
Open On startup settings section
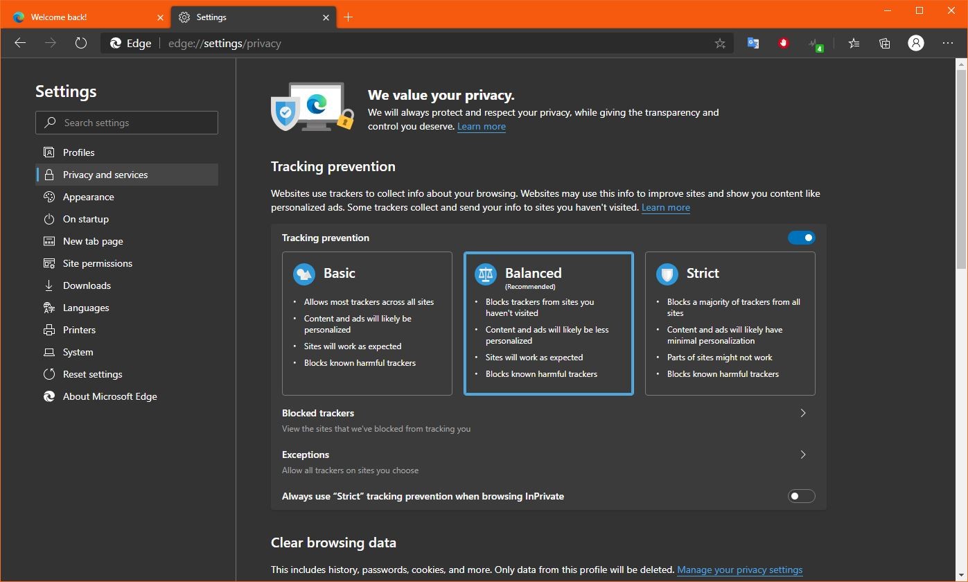pos(127,219)
